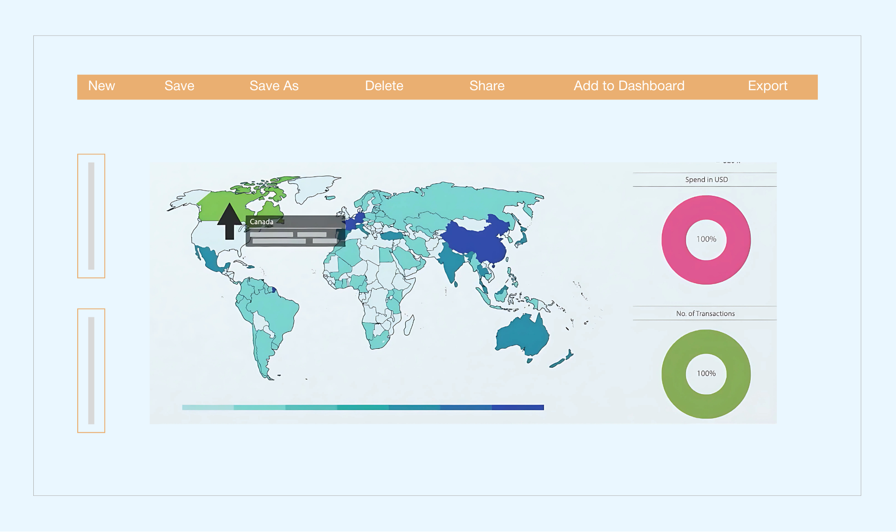Open the Share option
The height and width of the screenshot is (532, 896).
click(x=487, y=86)
